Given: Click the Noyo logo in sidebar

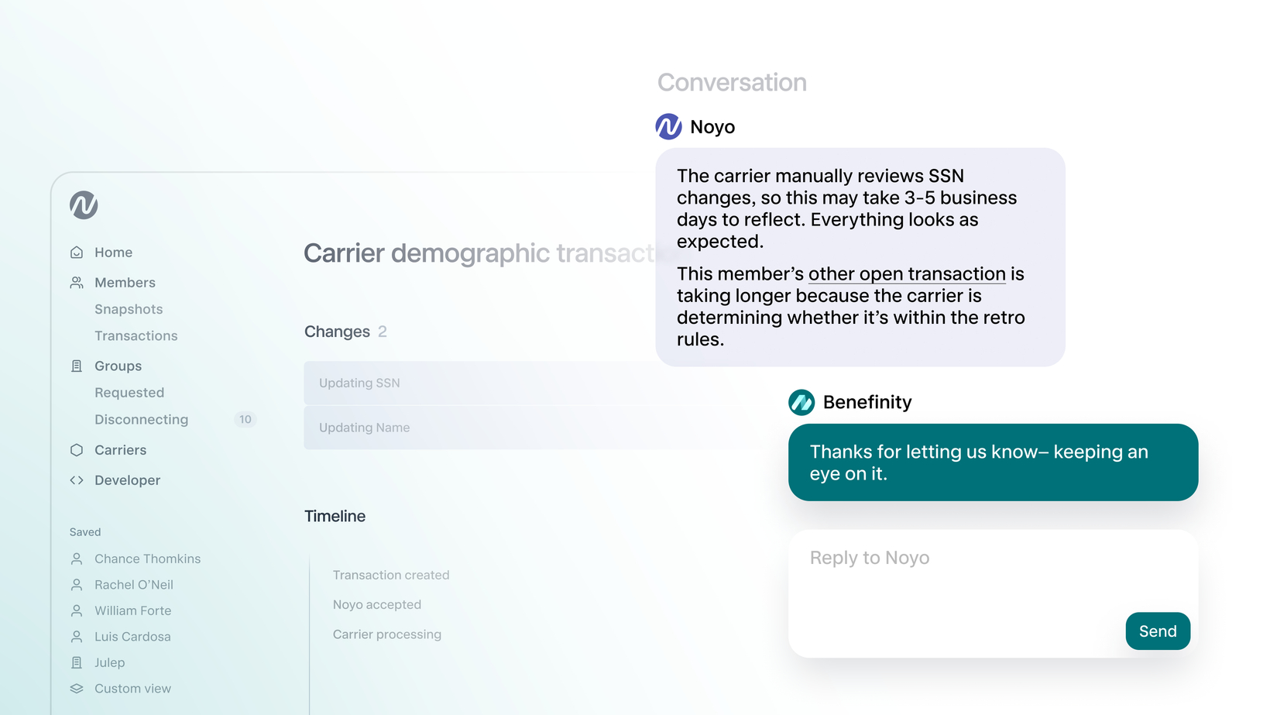Looking at the screenshot, I should tap(84, 205).
